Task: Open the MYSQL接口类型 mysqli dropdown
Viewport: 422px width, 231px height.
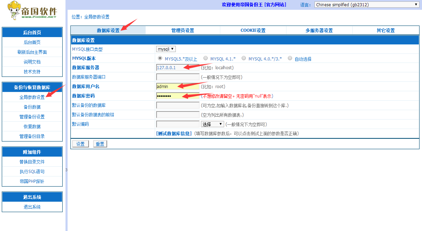Action: 166,49
